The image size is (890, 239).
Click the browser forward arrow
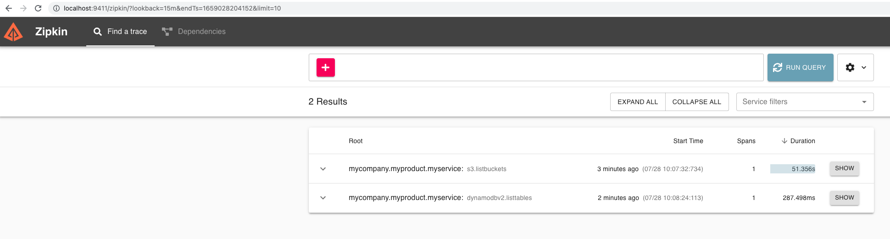coord(23,8)
